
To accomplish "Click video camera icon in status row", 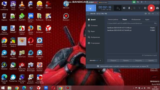I will (x=145, y=13).
